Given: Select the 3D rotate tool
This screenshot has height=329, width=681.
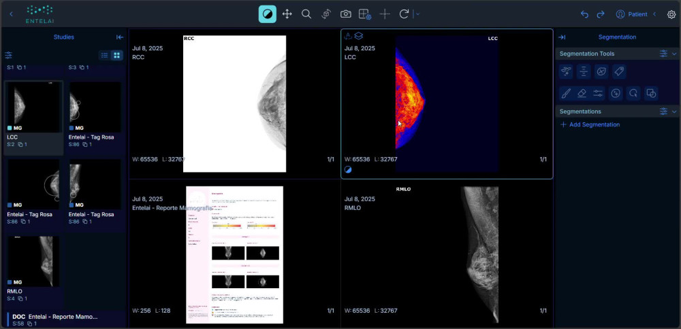Looking at the screenshot, I should click(326, 14).
